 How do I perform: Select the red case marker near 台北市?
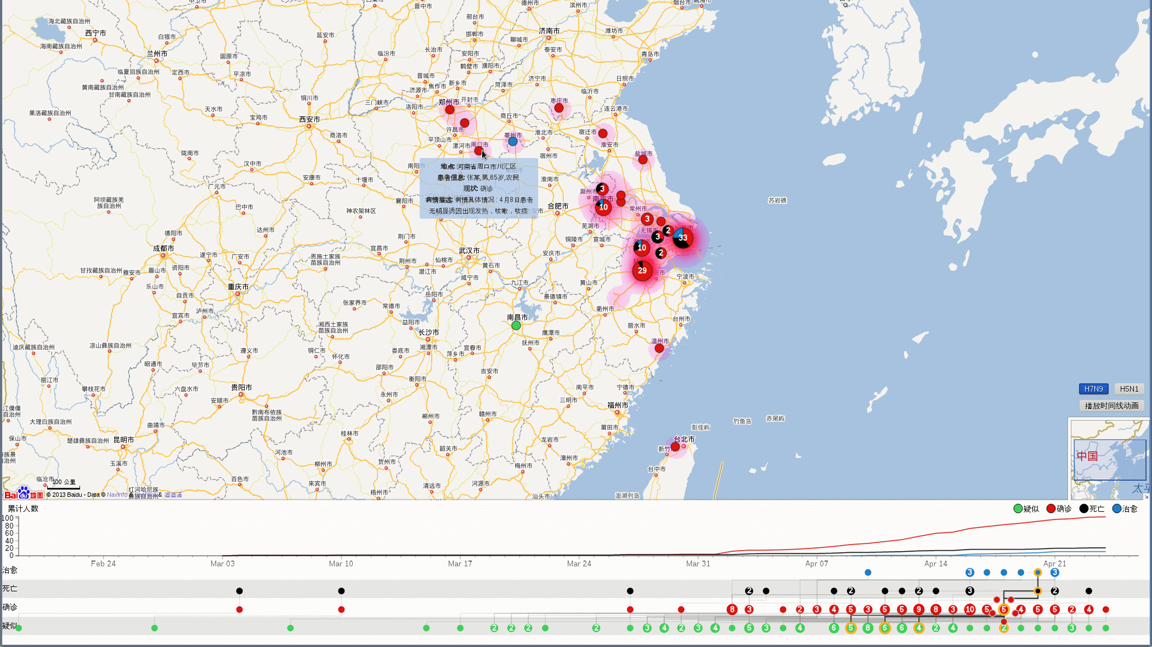(x=675, y=447)
